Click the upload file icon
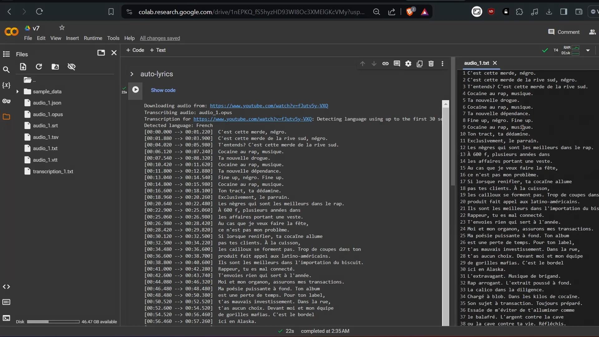599x337 pixels. 23,66
